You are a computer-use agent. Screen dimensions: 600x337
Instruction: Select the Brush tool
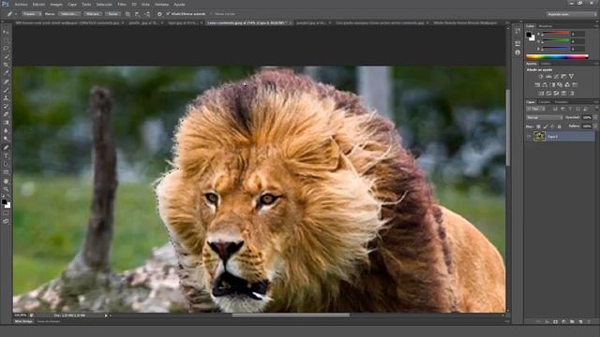click(x=6, y=90)
